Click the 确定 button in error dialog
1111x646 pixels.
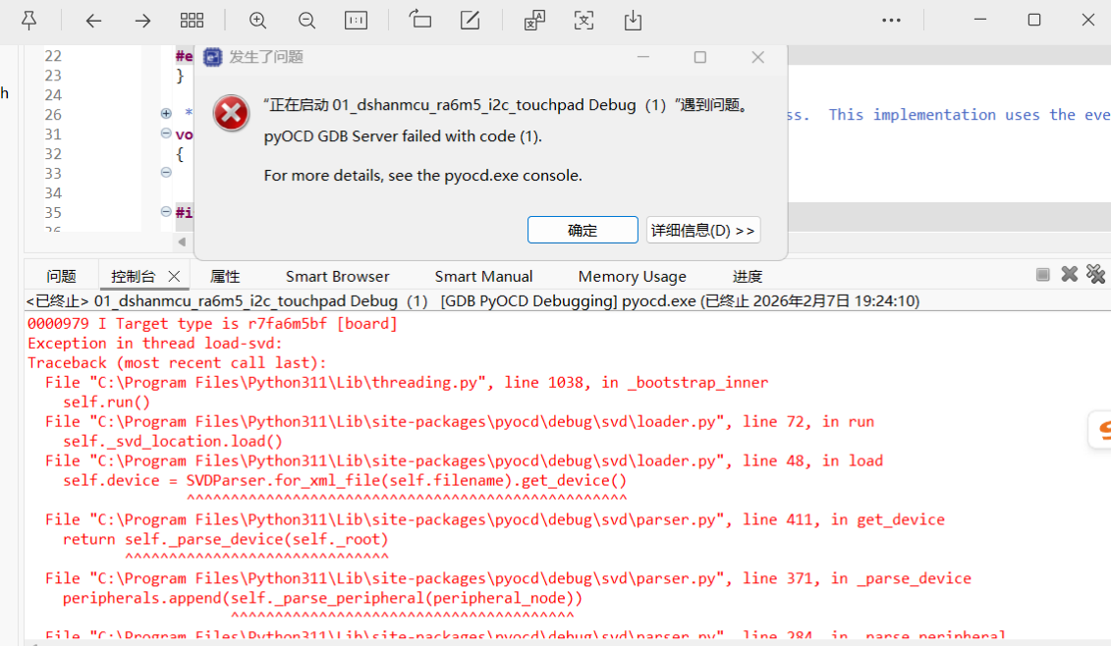click(583, 230)
